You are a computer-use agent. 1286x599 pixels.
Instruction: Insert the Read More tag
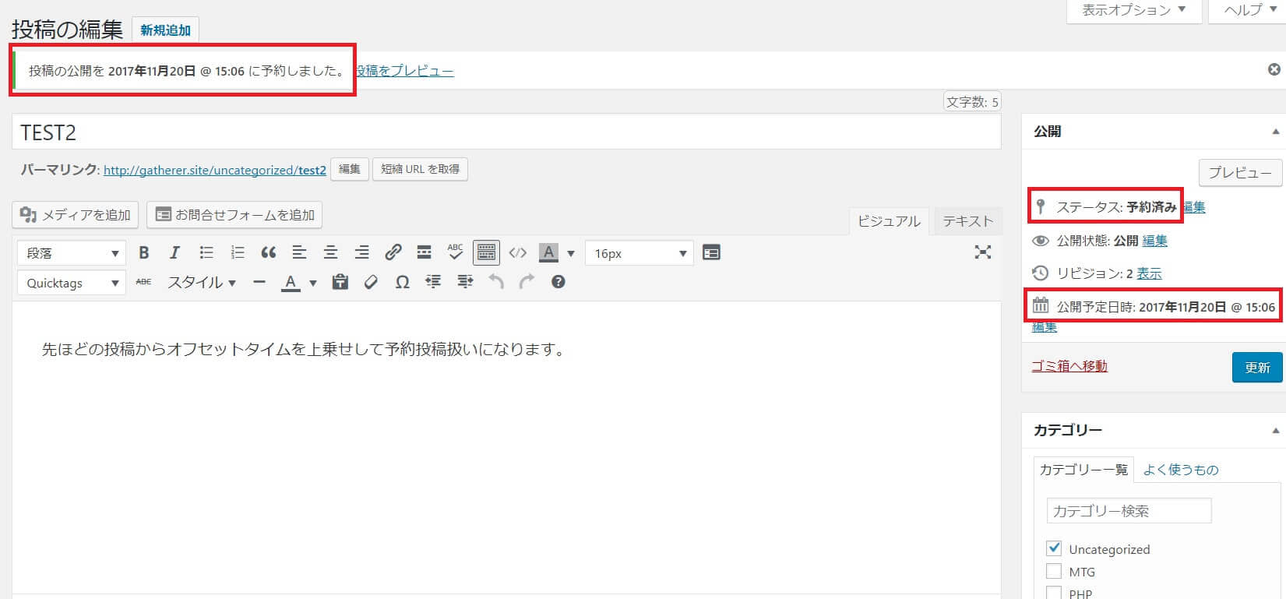[424, 252]
